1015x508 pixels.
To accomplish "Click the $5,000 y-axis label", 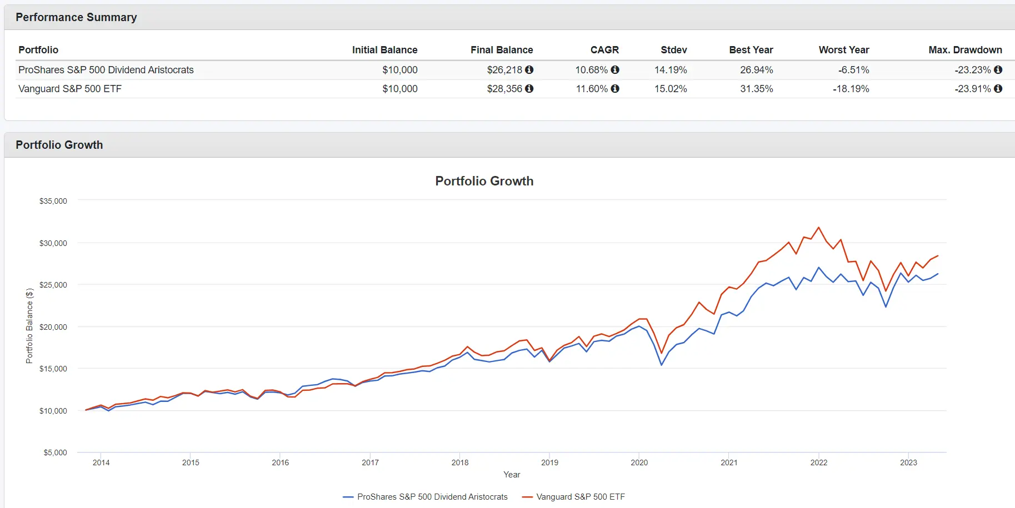I will [x=56, y=452].
